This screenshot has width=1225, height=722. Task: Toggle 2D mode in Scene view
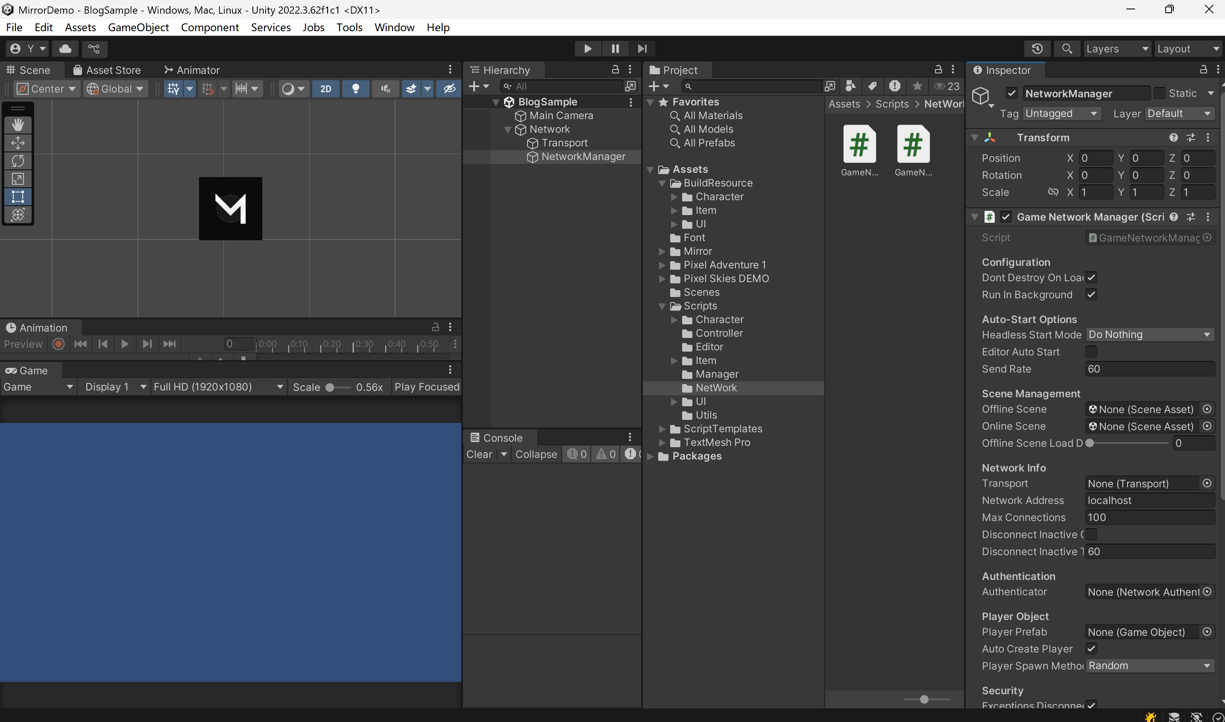[326, 89]
